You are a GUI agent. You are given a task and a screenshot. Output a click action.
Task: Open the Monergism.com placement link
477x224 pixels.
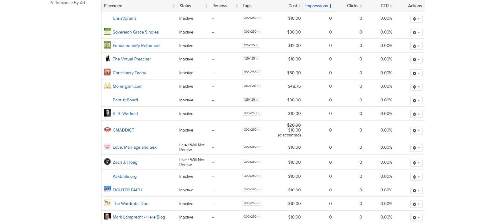[128, 86]
